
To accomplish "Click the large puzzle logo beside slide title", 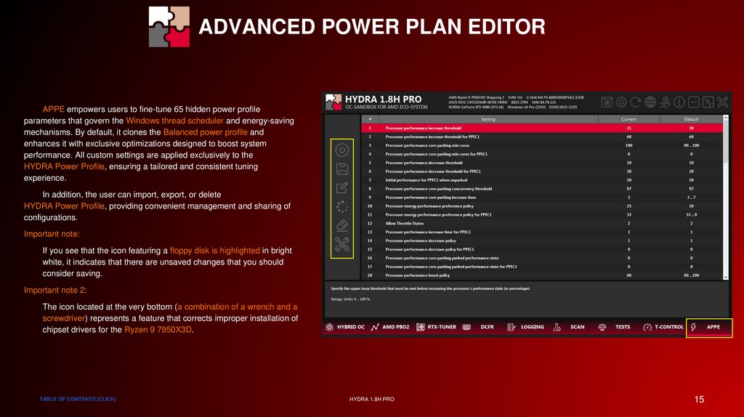I will 169,27.
